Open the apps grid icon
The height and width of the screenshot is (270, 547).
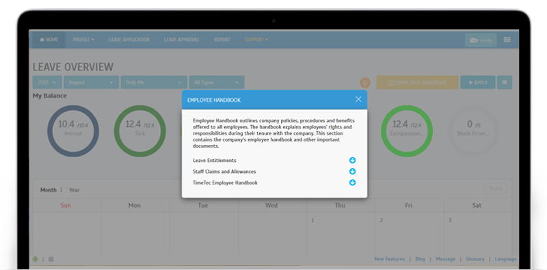pos(507,40)
